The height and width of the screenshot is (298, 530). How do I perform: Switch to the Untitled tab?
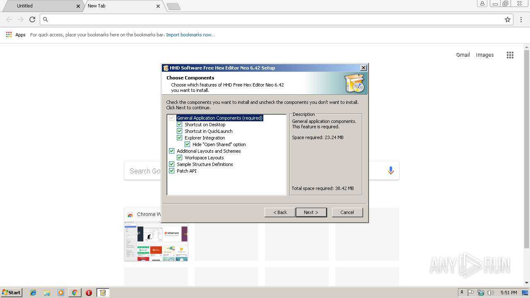41,6
